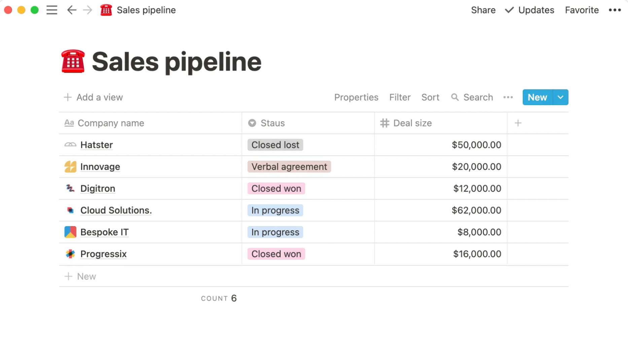Click the hamburger sidebar menu icon

52,10
